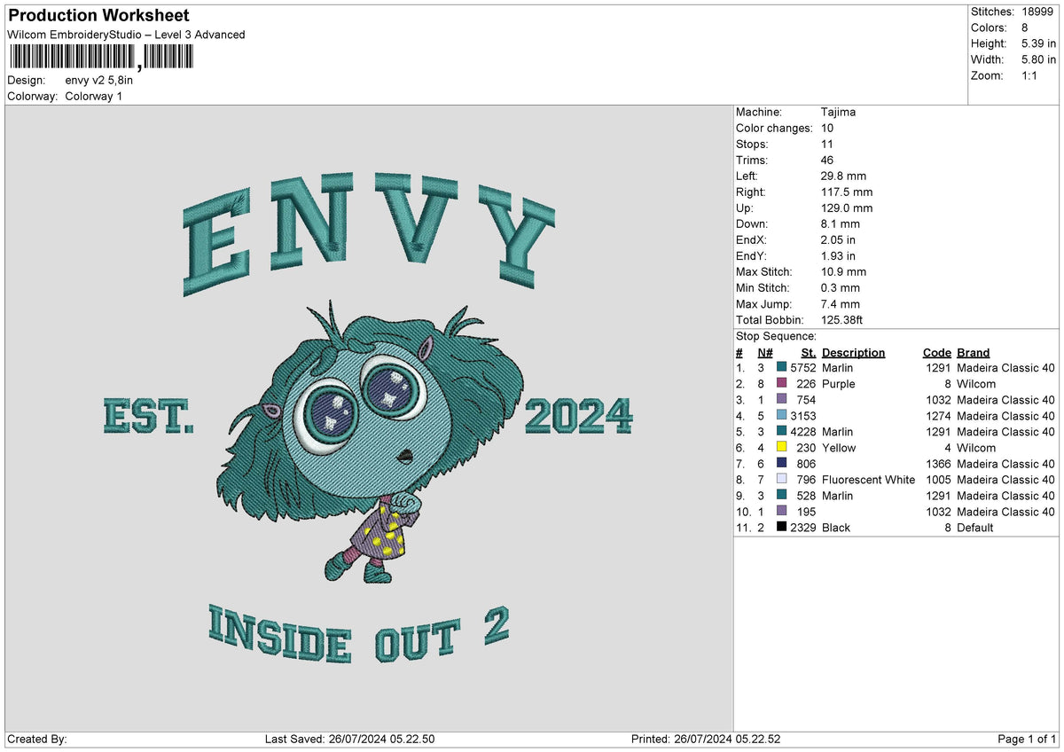
Task: Click the 'Purple' description in stop 2
Action: [838, 384]
